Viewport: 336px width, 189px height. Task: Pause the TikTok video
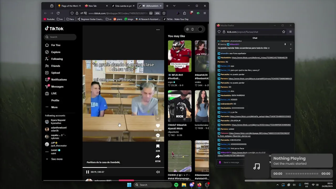pyautogui.click(x=88, y=172)
